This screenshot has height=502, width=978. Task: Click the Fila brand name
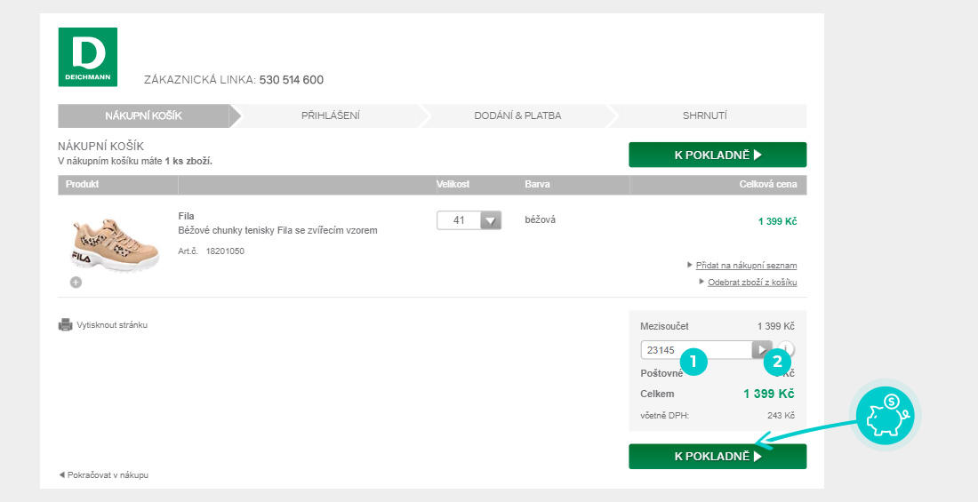[186, 217]
